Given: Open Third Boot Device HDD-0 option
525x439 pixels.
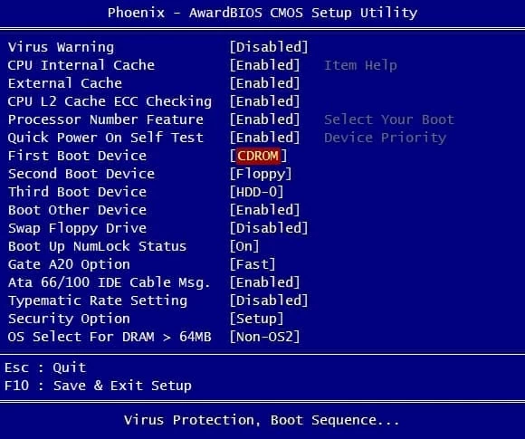Looking at the screenshot, I should (256, 192).
